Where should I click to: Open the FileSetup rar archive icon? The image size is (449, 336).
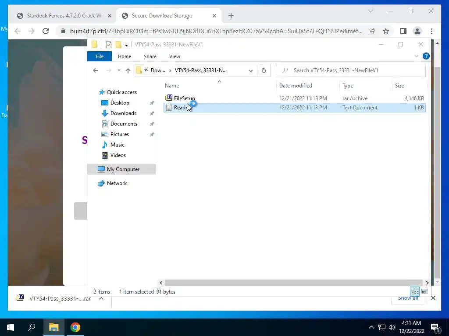(x=169, y=98)
